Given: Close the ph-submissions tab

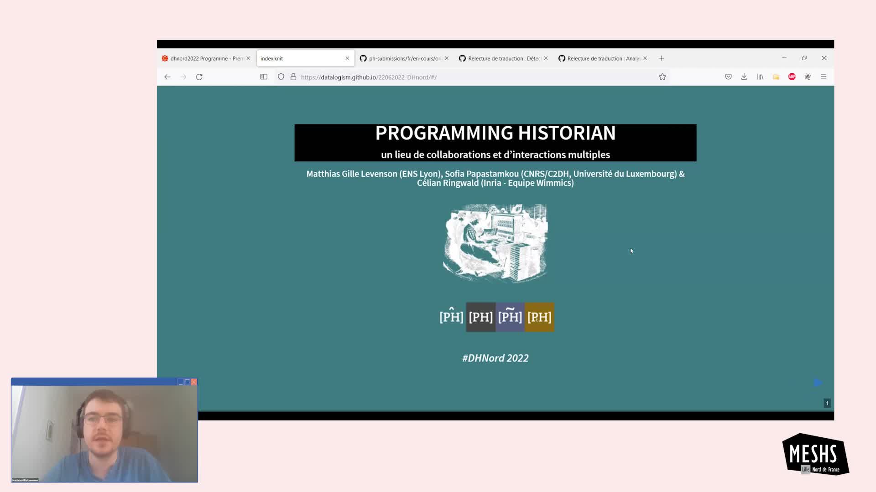Looking at the screenshot, I should point(447,58).
